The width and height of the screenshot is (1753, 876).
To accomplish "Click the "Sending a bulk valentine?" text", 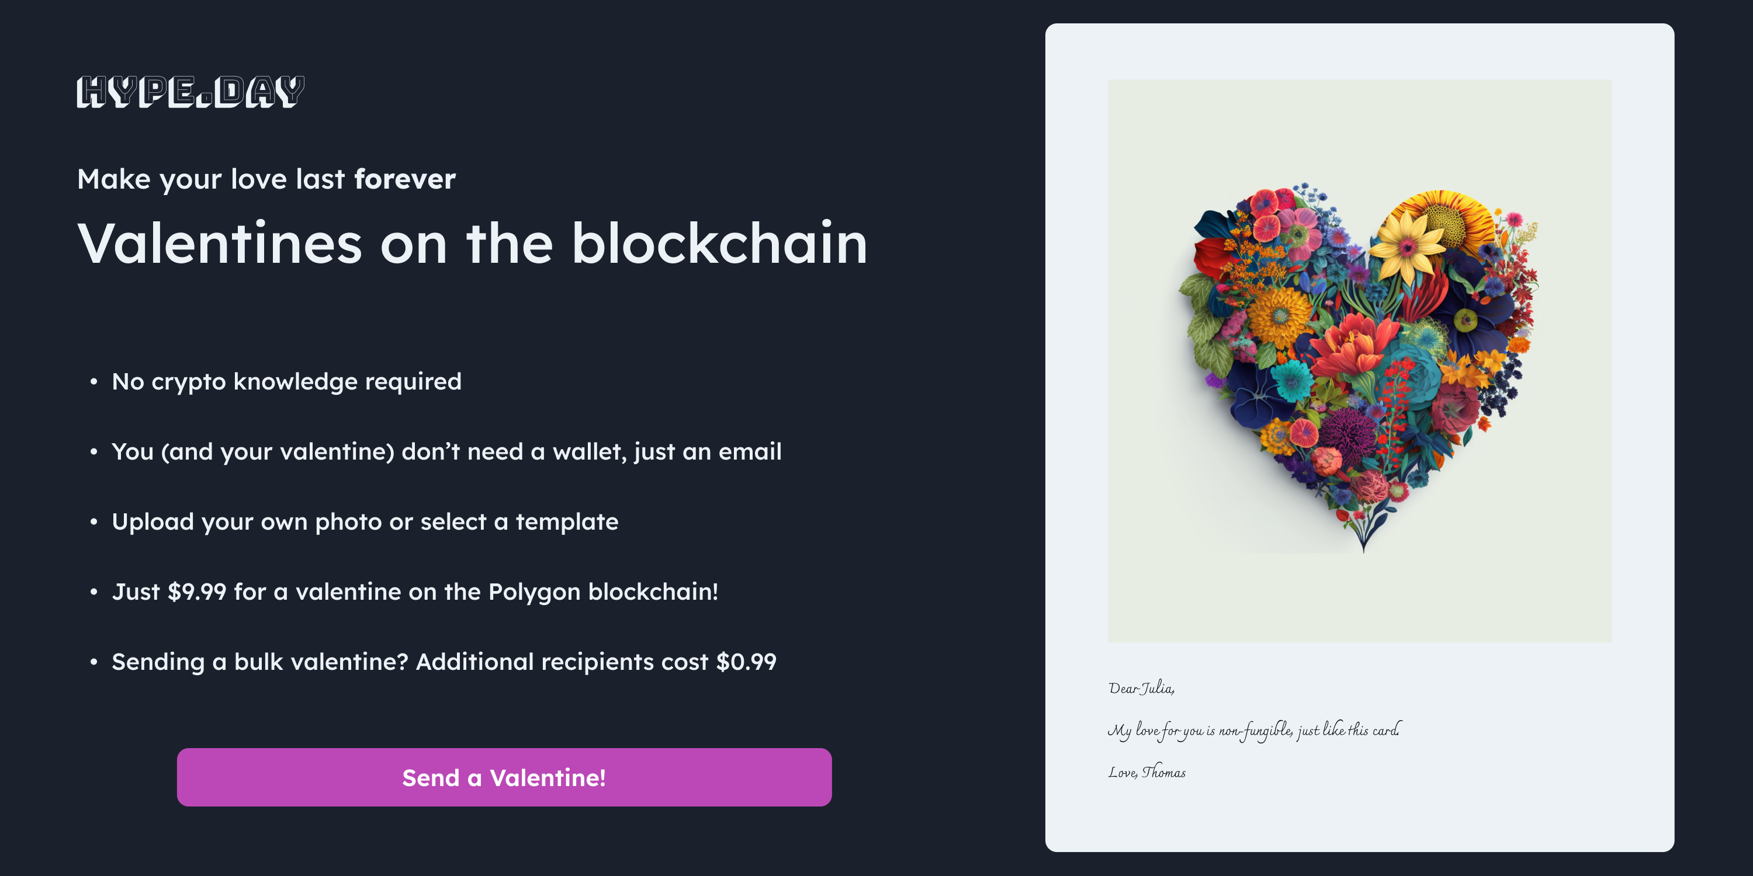I will [259, 662].
